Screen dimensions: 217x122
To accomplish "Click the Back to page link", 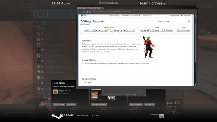I will (85, 24).
